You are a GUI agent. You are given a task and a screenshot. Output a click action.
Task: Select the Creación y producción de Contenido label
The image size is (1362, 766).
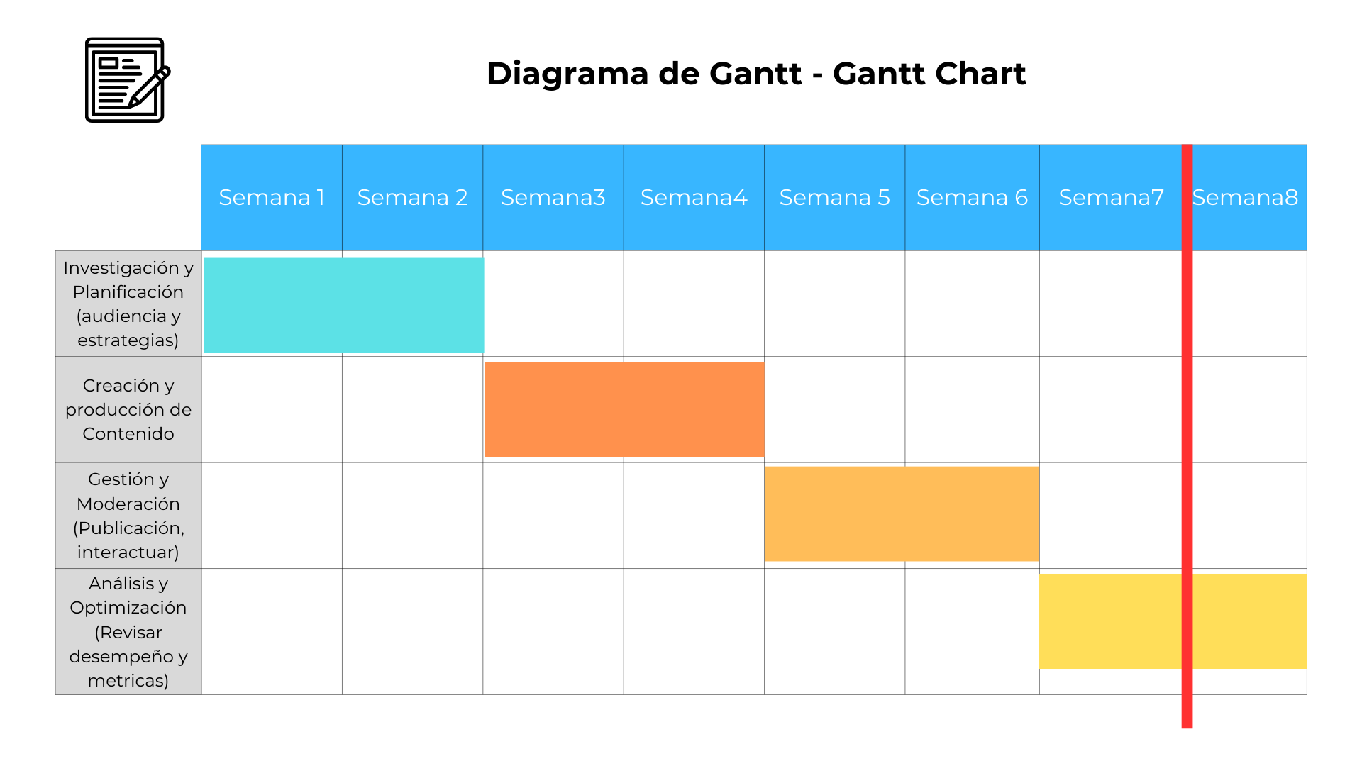click(x=128, y=409)
